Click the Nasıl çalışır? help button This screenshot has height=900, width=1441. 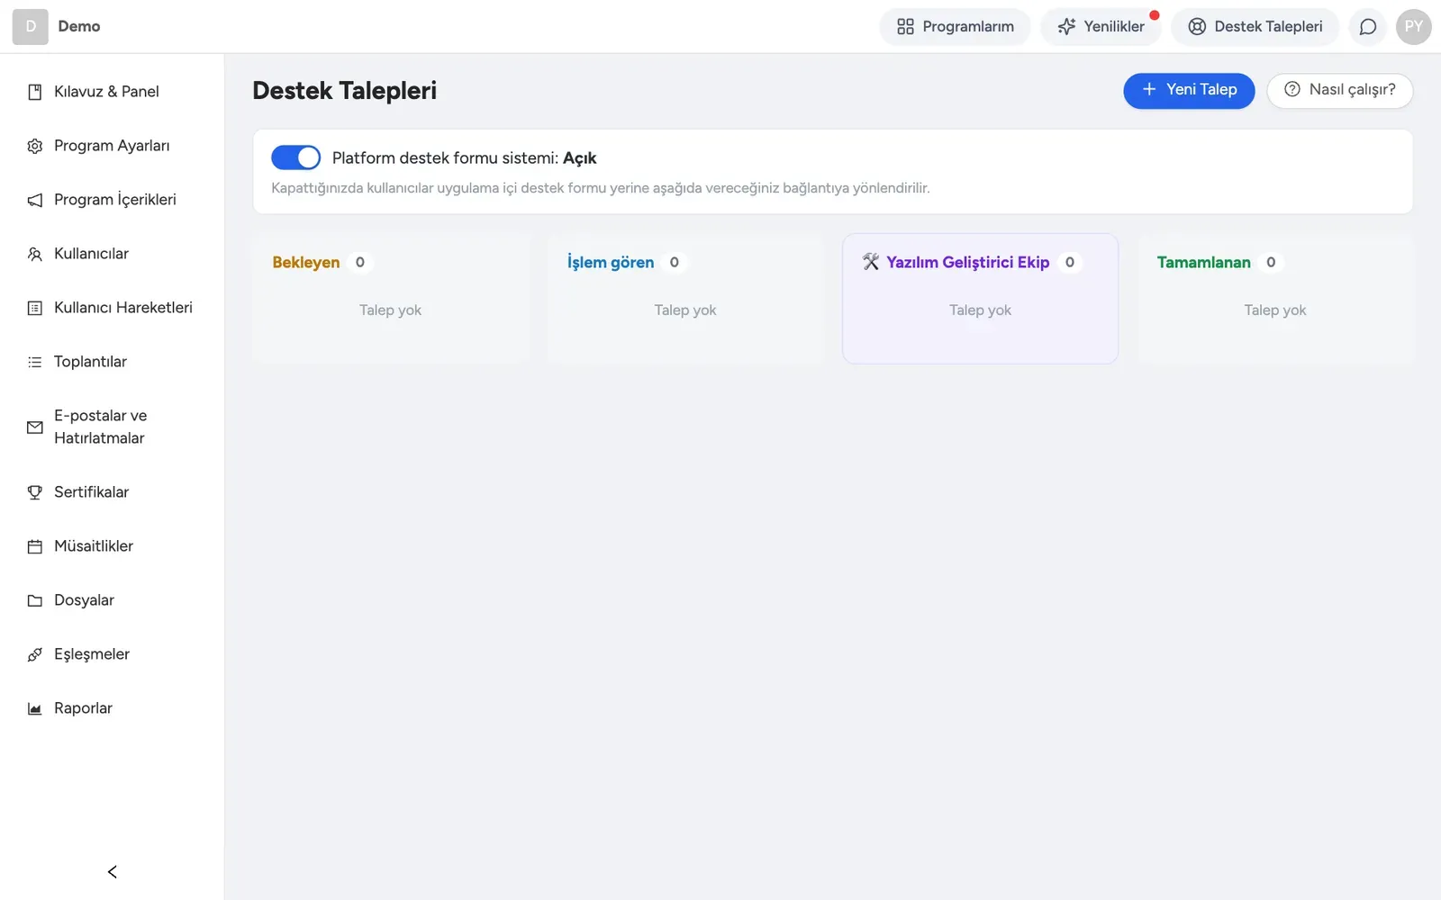click(x=1339, y=90)
